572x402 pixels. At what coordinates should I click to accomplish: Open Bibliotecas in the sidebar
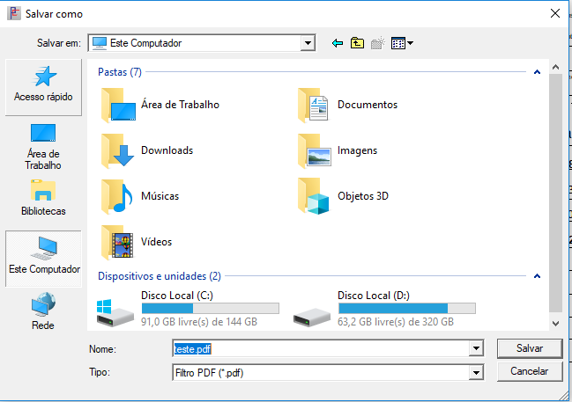pyautogui.click(x=43, y=198)
